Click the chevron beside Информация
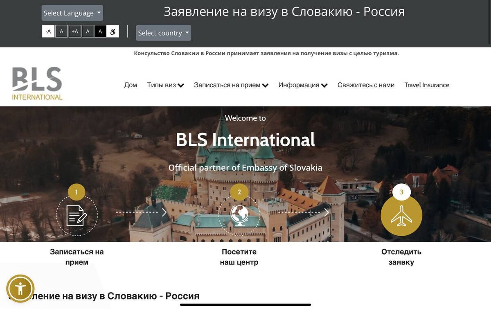The image size is (491, 309). pos(324,86)
